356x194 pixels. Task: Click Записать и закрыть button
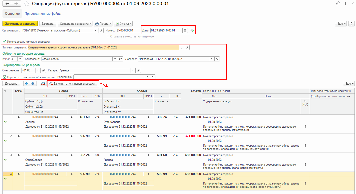pos(20,24)
